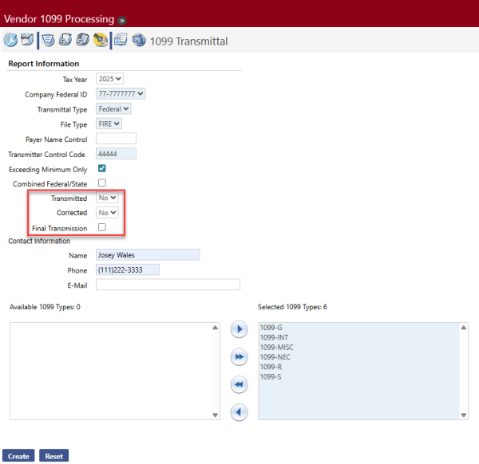Check the Final Transmission checkbox

(x=101, y=228)
